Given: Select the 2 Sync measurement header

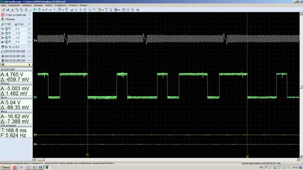Looking at the screenshot, I should (x=16, y=84).
